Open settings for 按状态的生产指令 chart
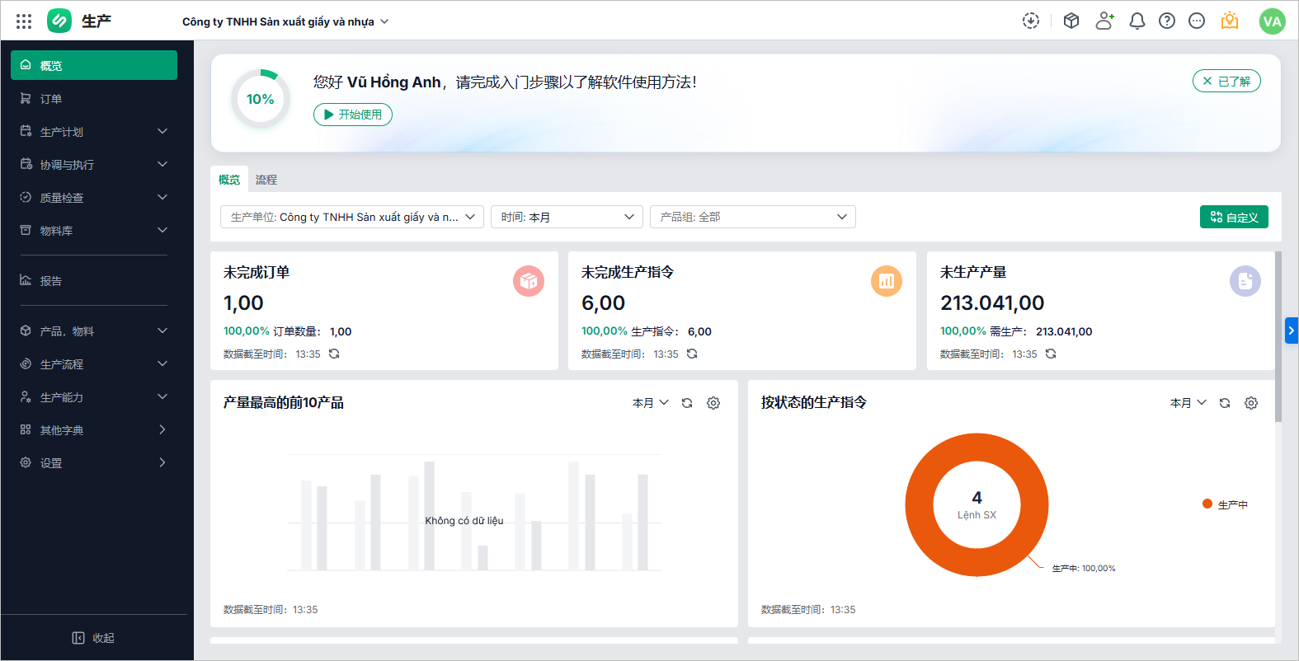This screenshot has height=661, width=1299. (x=1251, y=403)
